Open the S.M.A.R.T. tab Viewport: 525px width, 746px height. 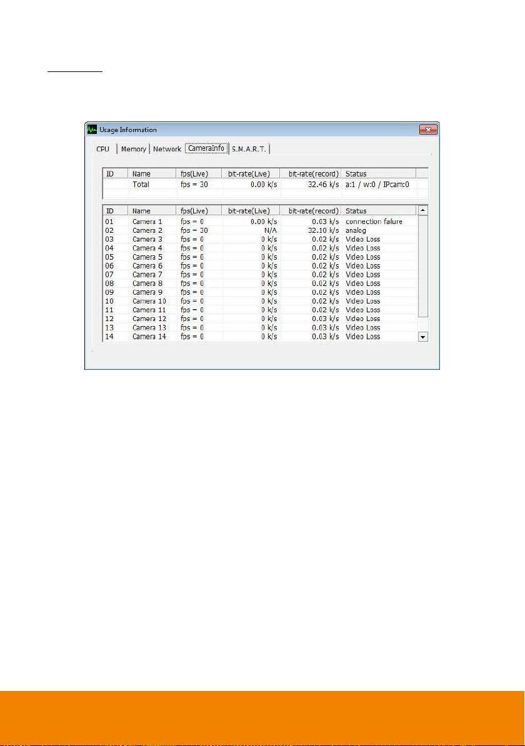coord(249,149)
